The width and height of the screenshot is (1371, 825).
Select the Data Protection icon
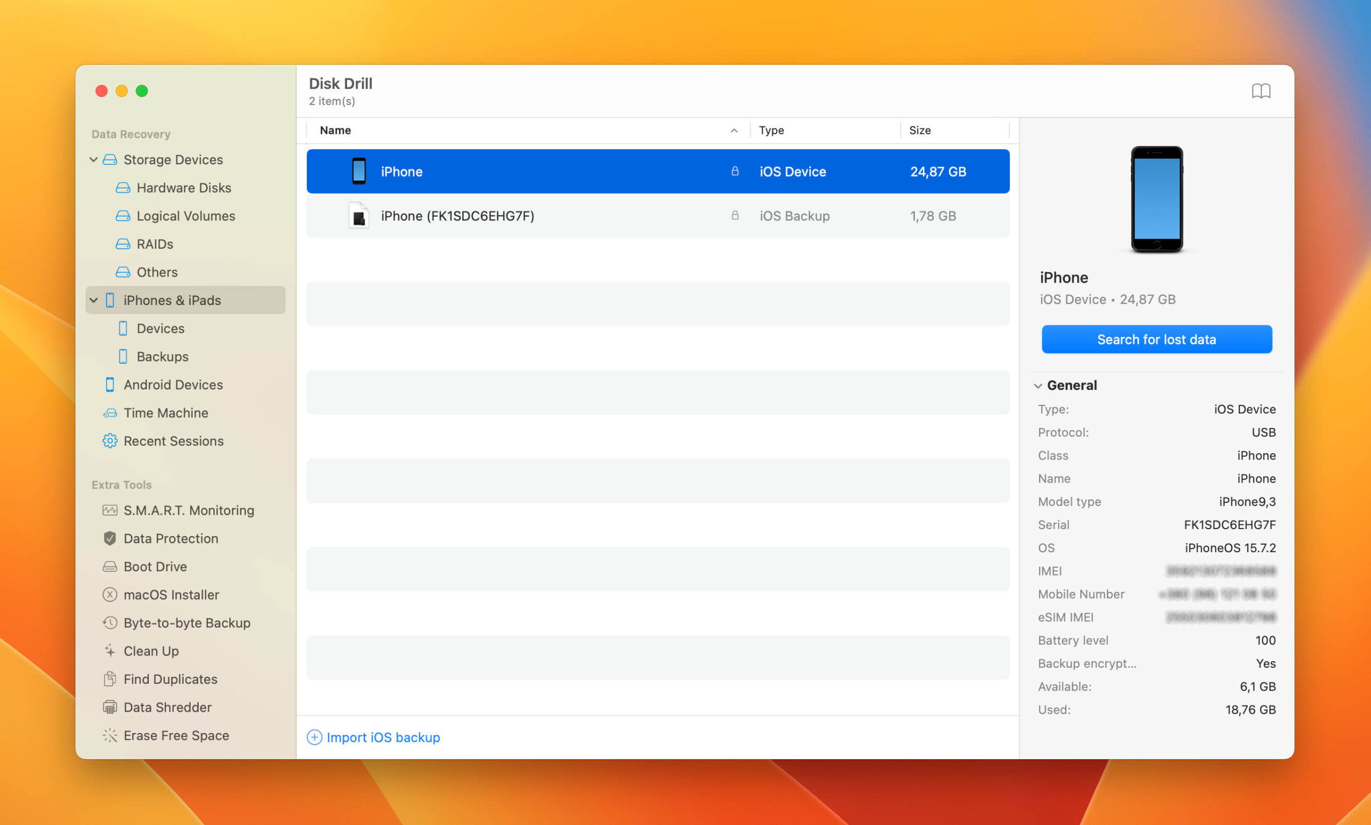pos(110,537)
